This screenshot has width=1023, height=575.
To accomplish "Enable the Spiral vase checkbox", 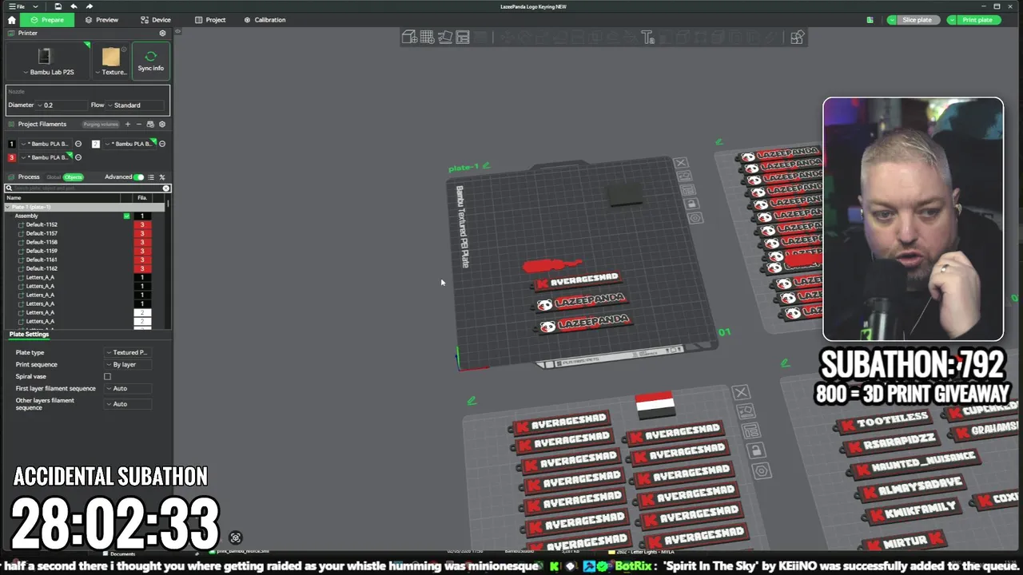I will point(107,376).
